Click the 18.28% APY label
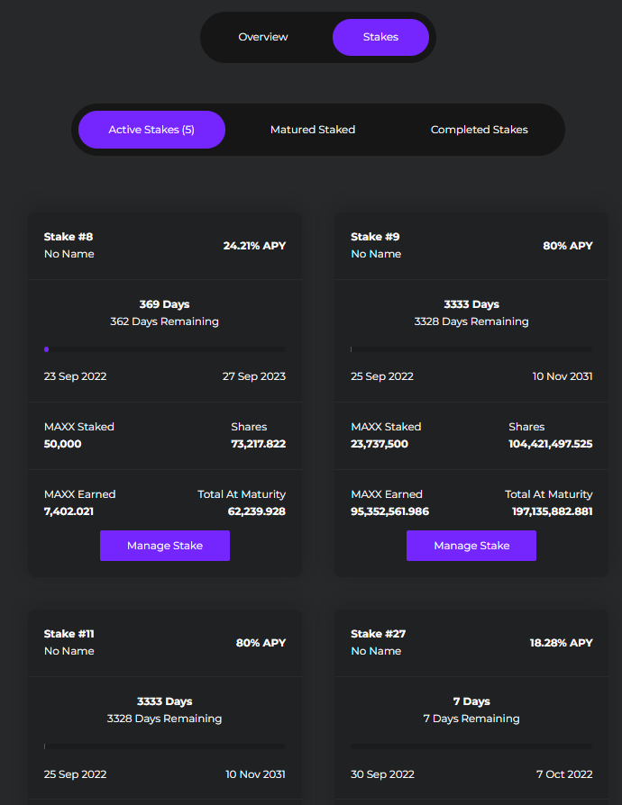The image size is (622, 805). pyautogui.click(x=561, y=643)
